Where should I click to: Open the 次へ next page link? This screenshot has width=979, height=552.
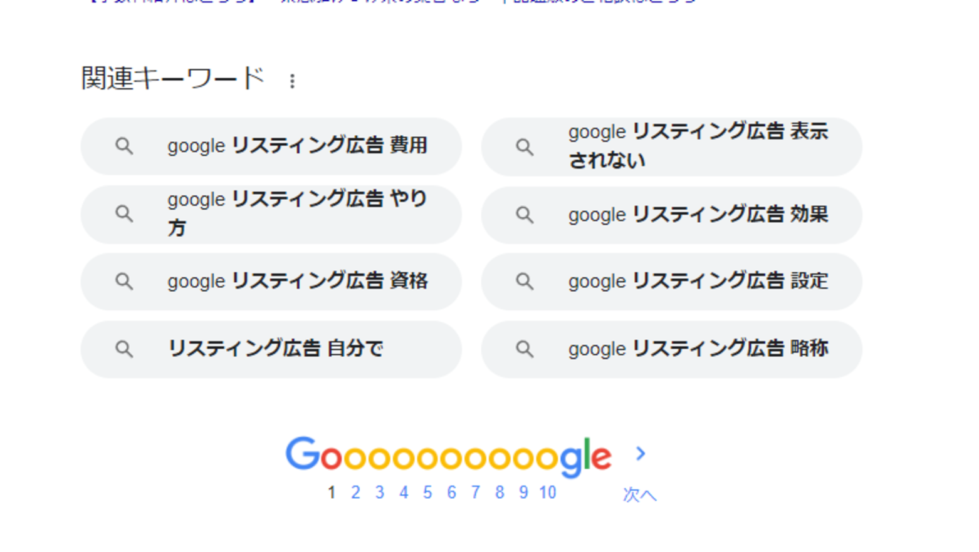pyautogui.click(x=639, y=494)
